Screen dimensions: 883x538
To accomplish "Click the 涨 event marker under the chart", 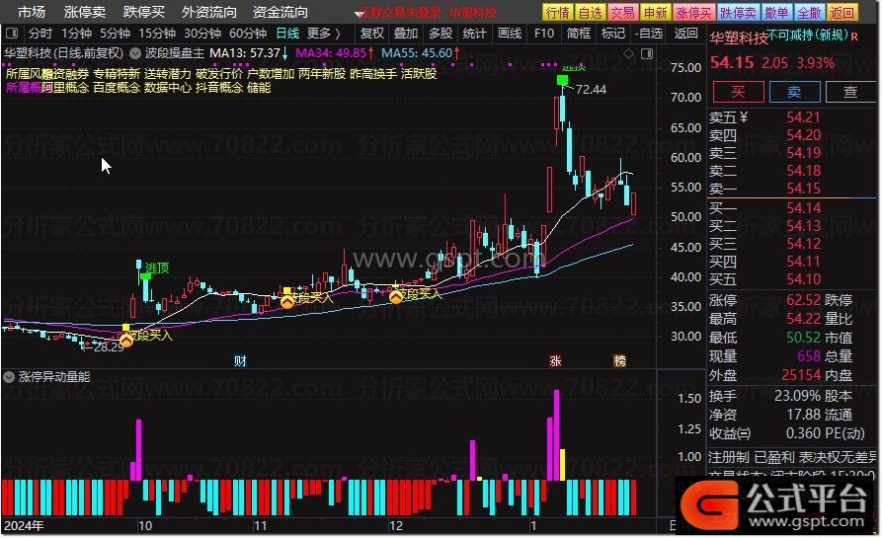I will [x=555, y=360].
